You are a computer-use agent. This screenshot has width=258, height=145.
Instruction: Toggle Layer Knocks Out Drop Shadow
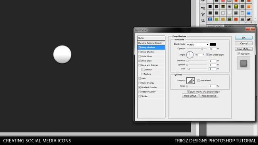[x=188, y=91]
